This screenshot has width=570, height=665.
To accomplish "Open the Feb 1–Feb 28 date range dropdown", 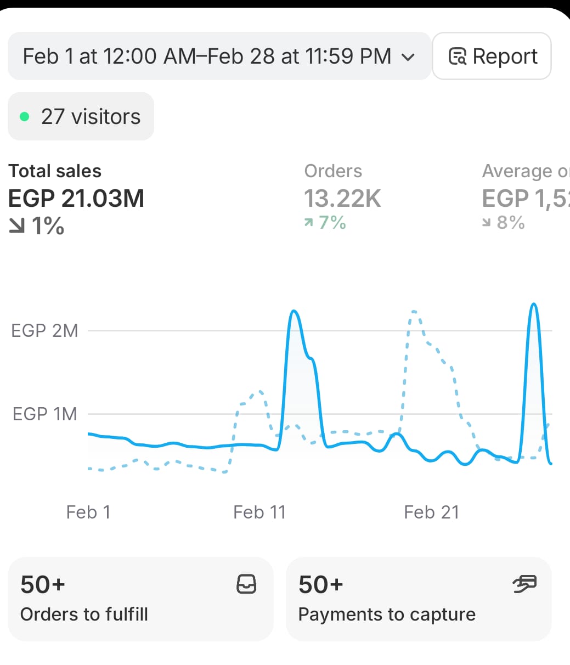I will (x=219, y=57).
